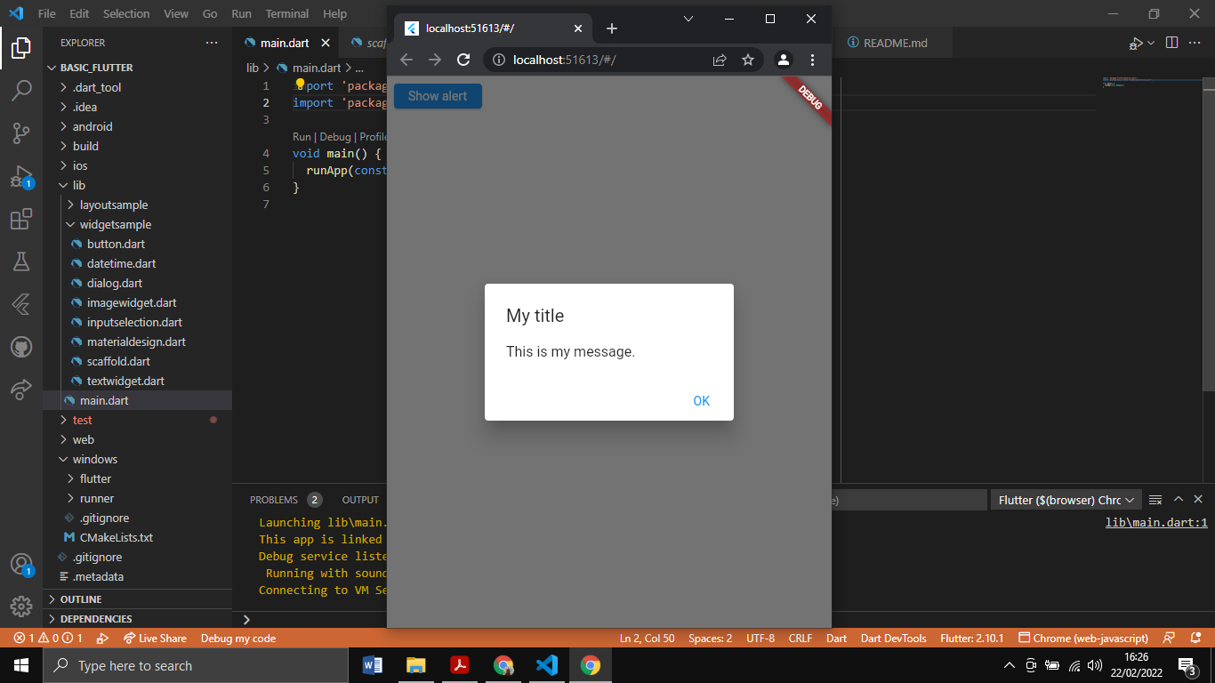
Task: Click the Show alert button
Action: coord(438,95)
